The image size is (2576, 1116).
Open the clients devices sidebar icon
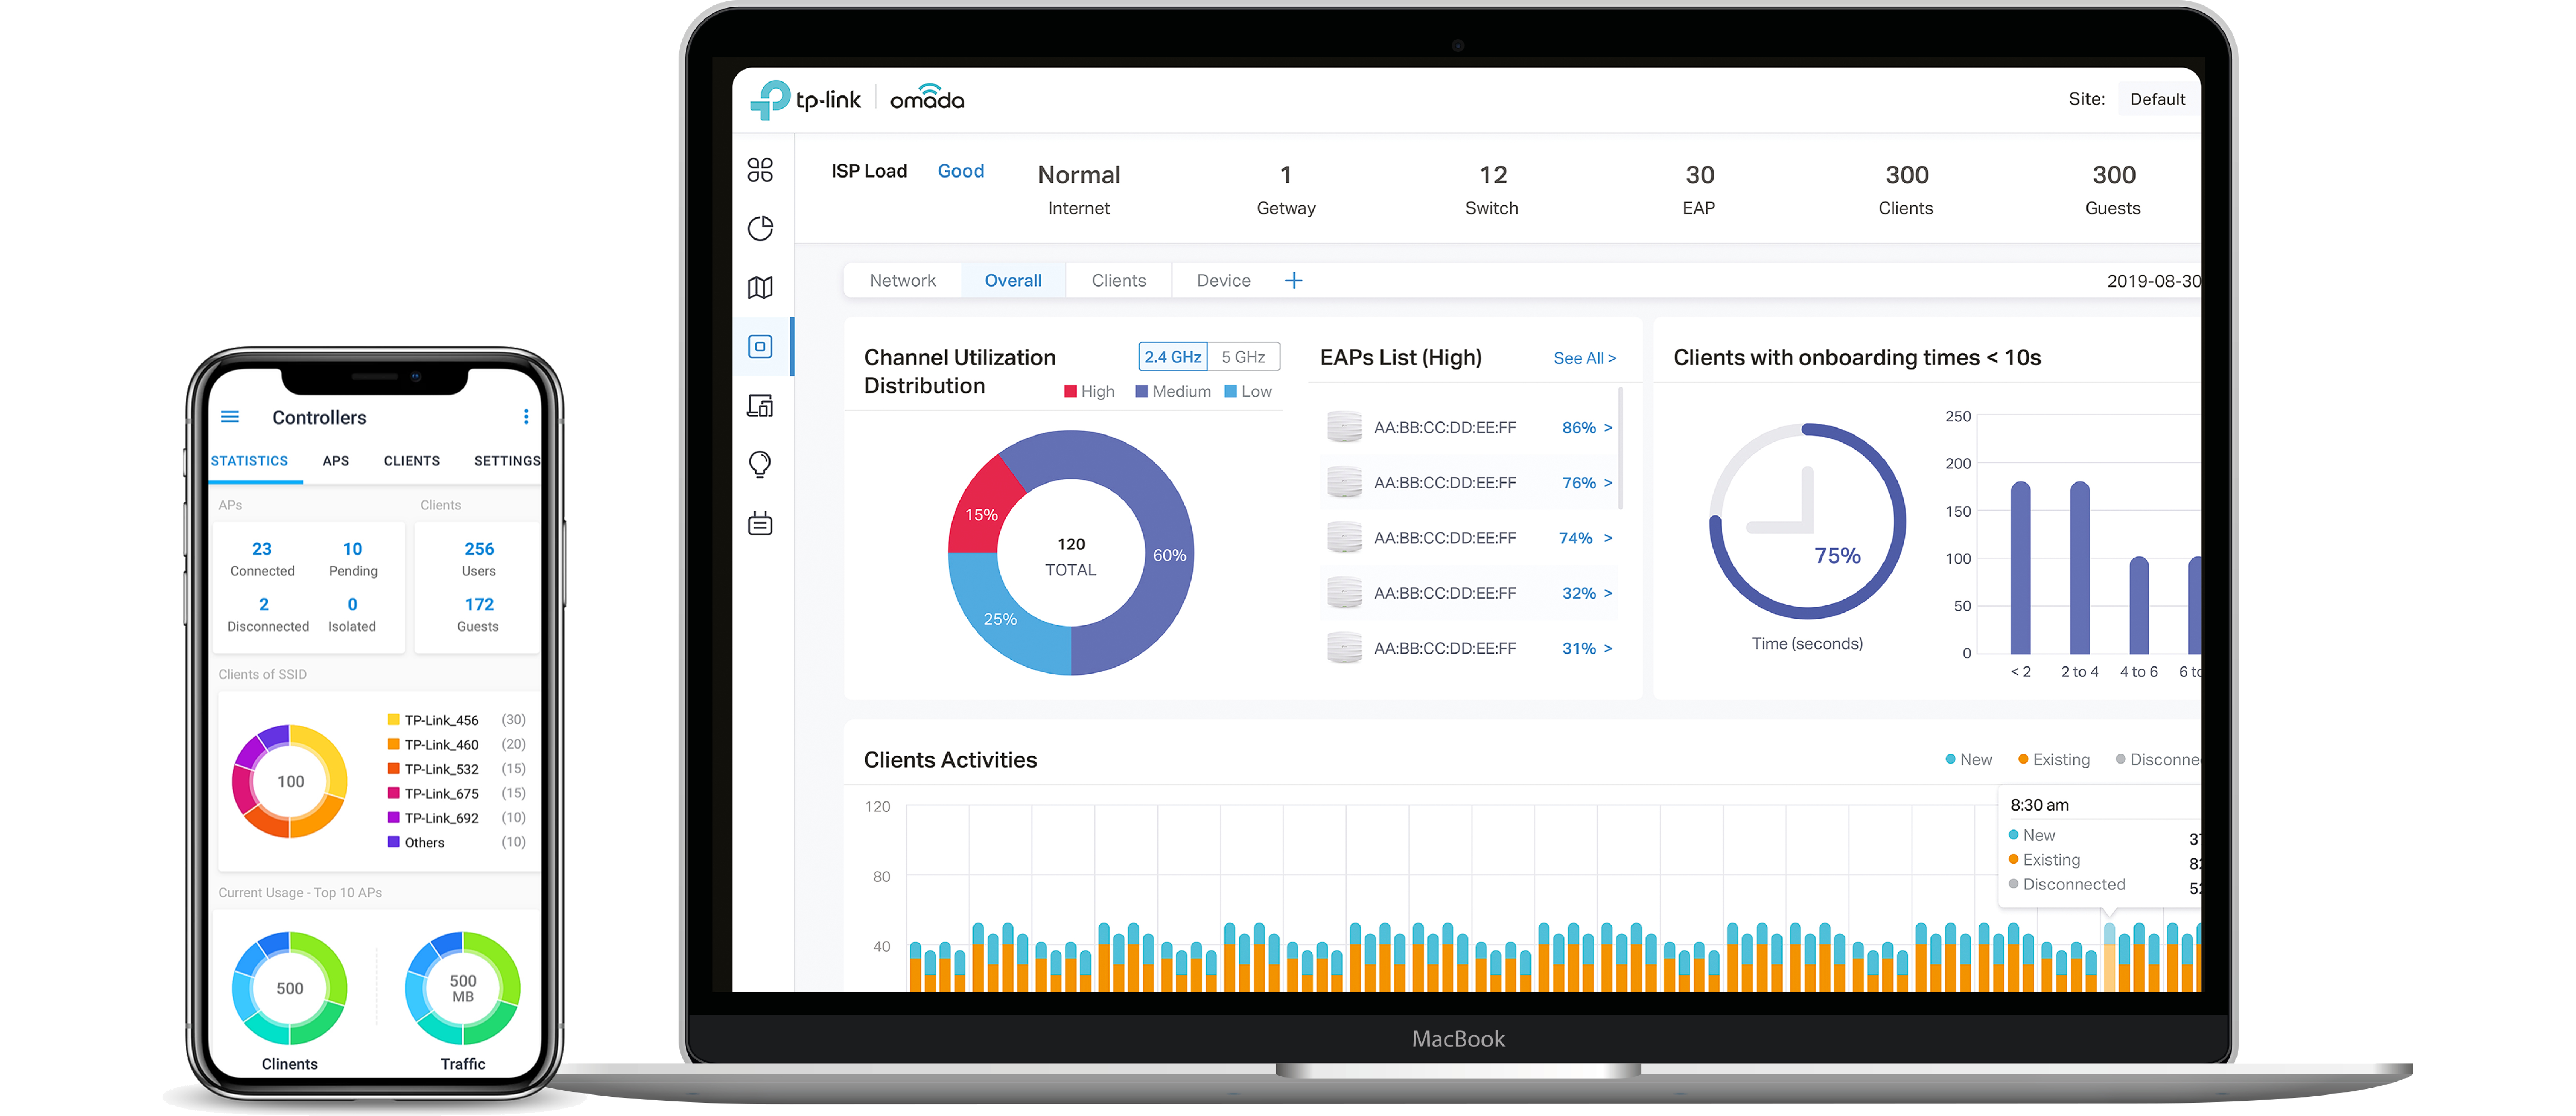tap(760, 406)
